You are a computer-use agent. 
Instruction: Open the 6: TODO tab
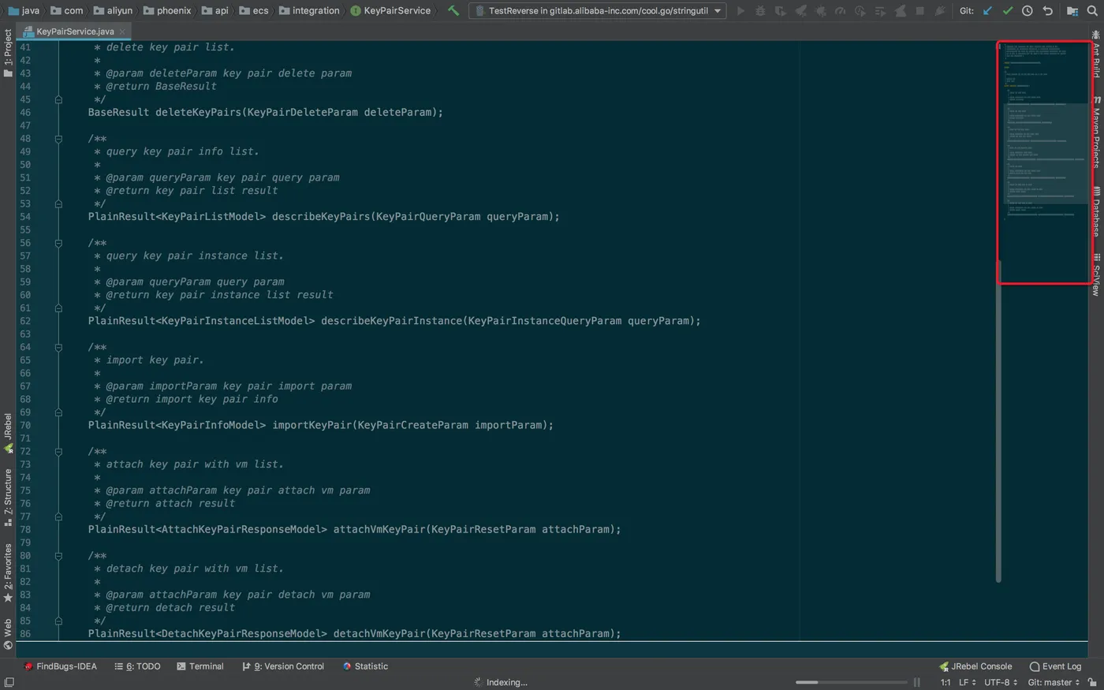[137, 666]
